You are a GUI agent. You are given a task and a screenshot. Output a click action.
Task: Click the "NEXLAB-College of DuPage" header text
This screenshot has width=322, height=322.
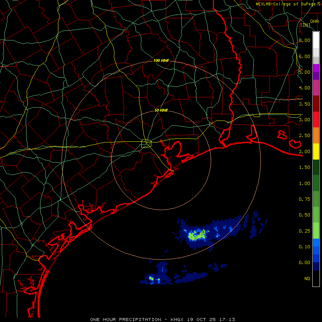tap(286, 4)
